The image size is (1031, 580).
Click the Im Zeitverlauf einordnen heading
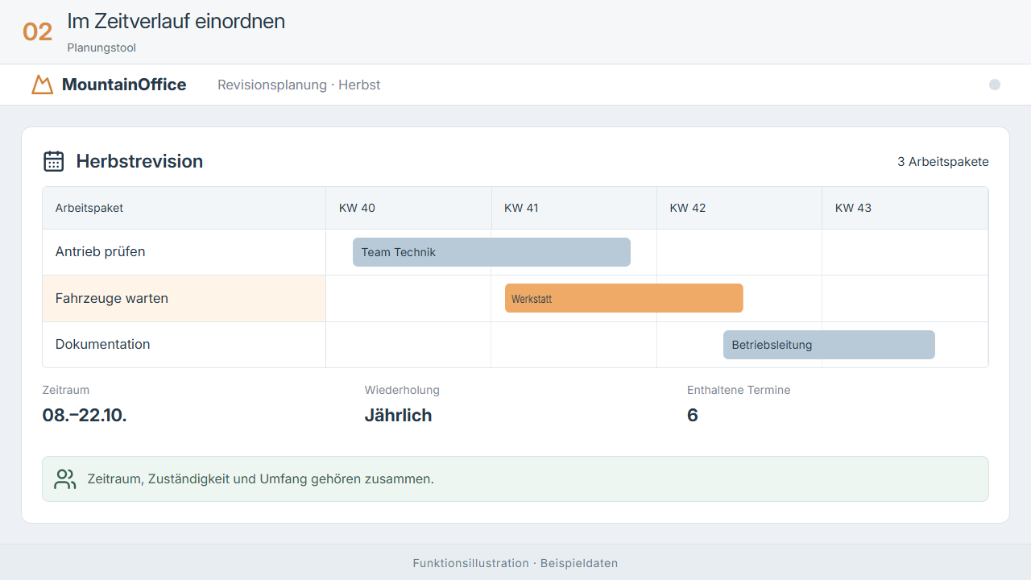tap(176, 22)
